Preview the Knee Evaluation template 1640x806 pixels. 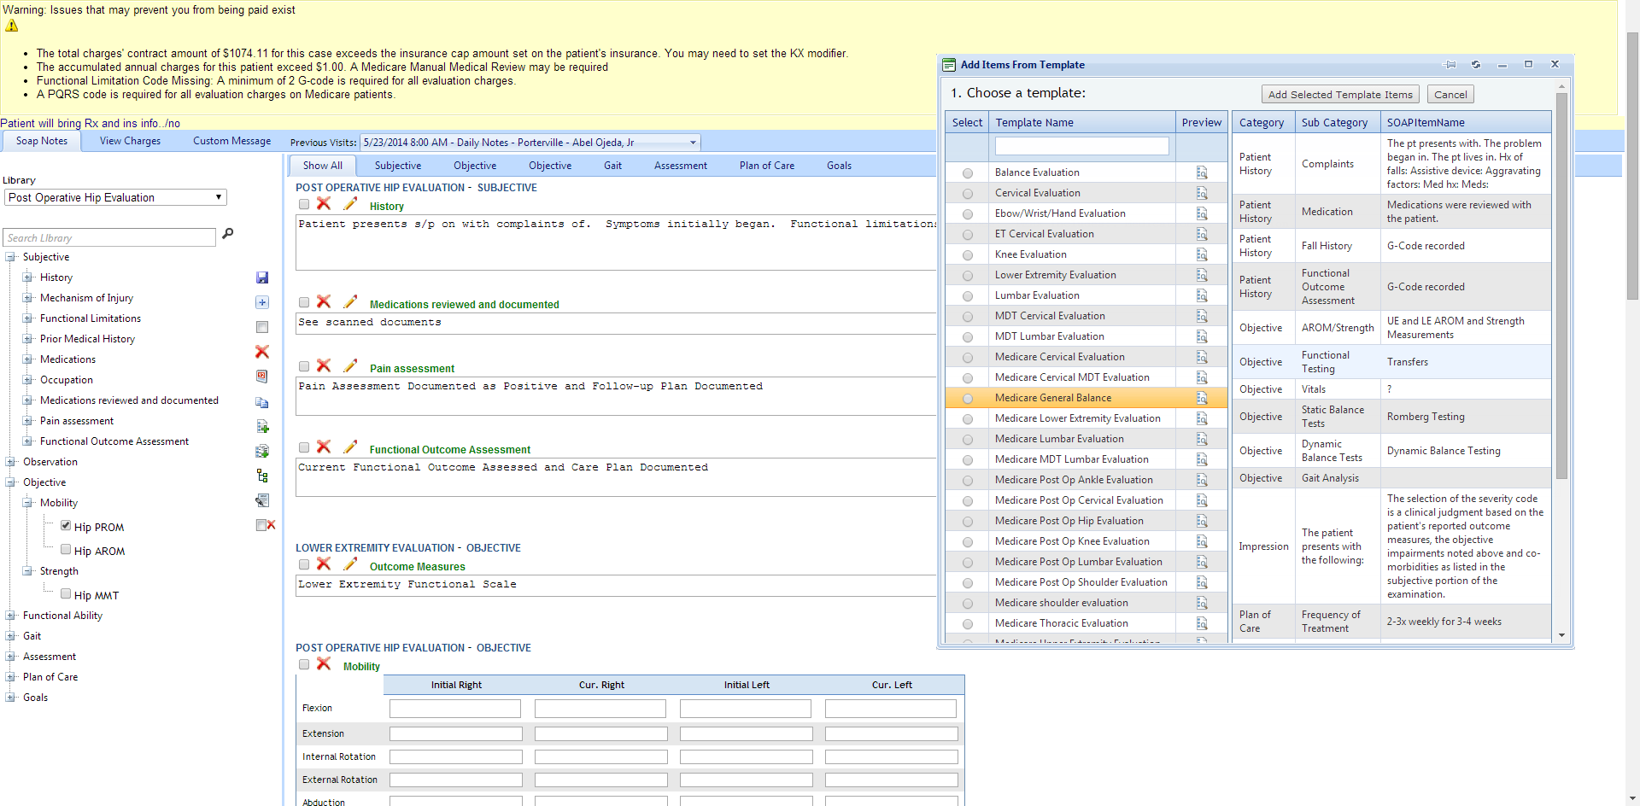click(1202, 254)
